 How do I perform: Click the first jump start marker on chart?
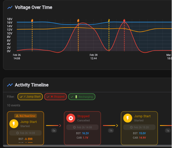coord(32,20)
